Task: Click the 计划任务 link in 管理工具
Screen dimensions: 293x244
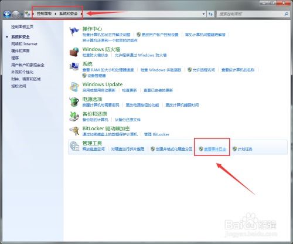Action: point(245,149)
